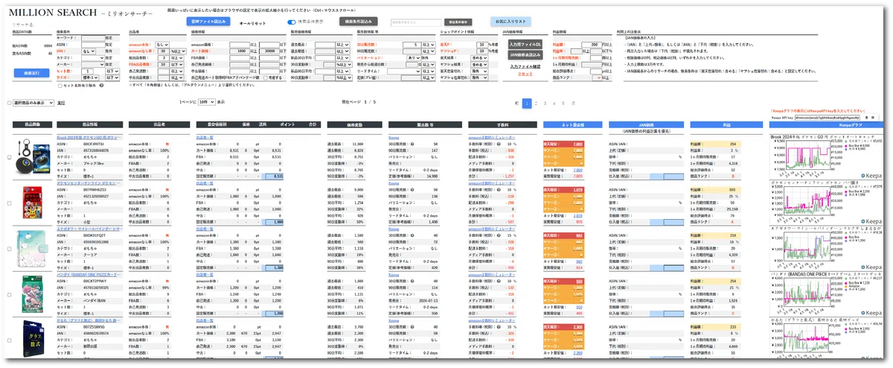Viewport: 893px width, 368px height.
Task: Open the カテゴリ dropdown
Action: [93, 57]
